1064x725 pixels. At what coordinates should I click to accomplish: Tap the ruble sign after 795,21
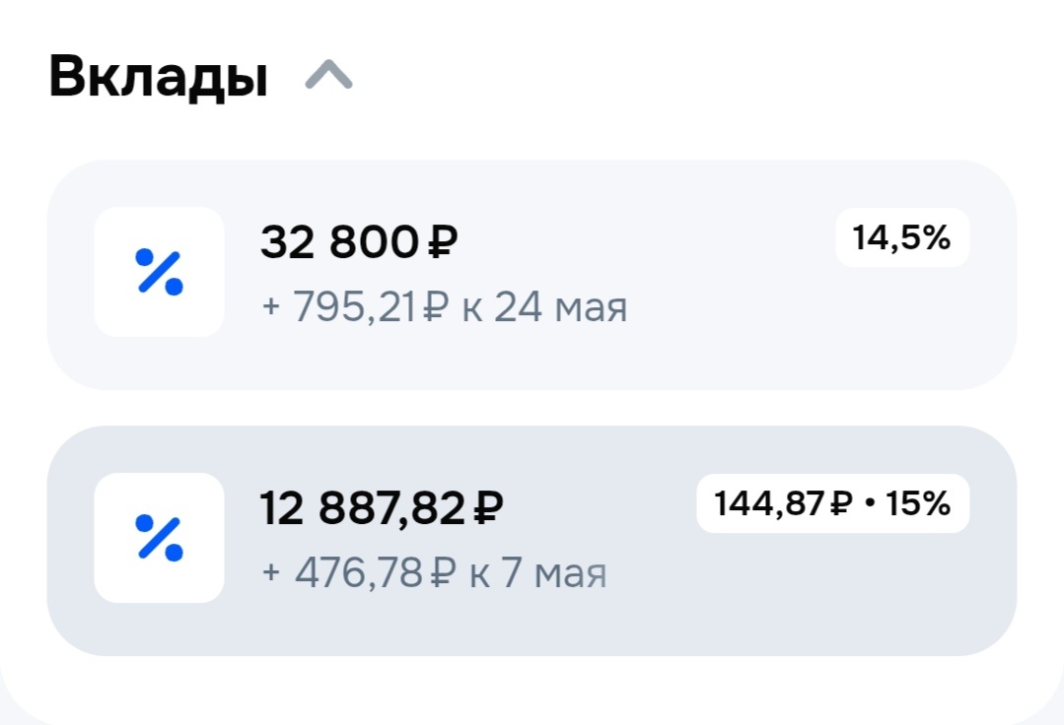pos(435,307)
